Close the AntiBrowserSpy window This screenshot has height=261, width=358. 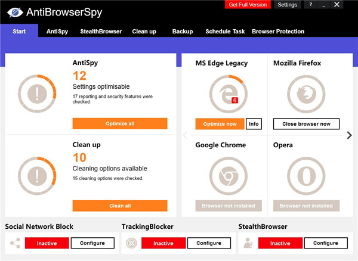337,5
